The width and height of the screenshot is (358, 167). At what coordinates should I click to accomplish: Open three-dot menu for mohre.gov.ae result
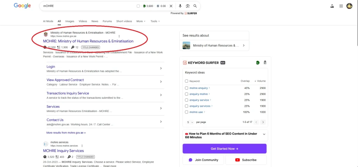pos(119,36)
